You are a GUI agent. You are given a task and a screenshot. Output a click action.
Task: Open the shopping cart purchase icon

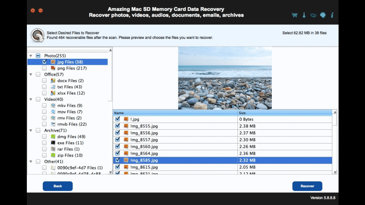pos(295,15)
